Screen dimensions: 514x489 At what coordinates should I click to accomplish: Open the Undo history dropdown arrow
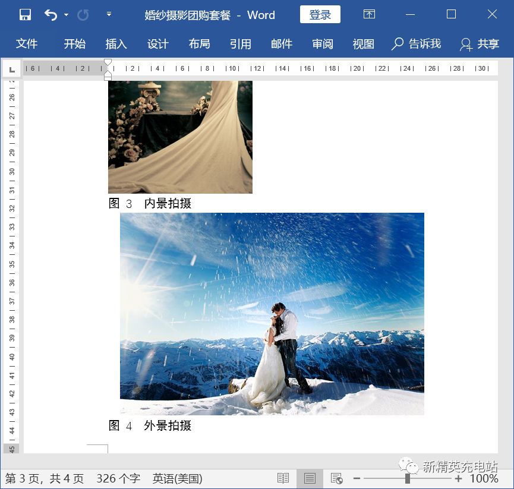pyautogui.click(x=67, y=15)
